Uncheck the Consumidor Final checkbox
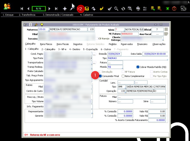The width and height of the screenshot is (190, 141). coord(100,76)
